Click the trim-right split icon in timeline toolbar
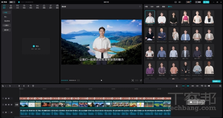 point(28,86)
